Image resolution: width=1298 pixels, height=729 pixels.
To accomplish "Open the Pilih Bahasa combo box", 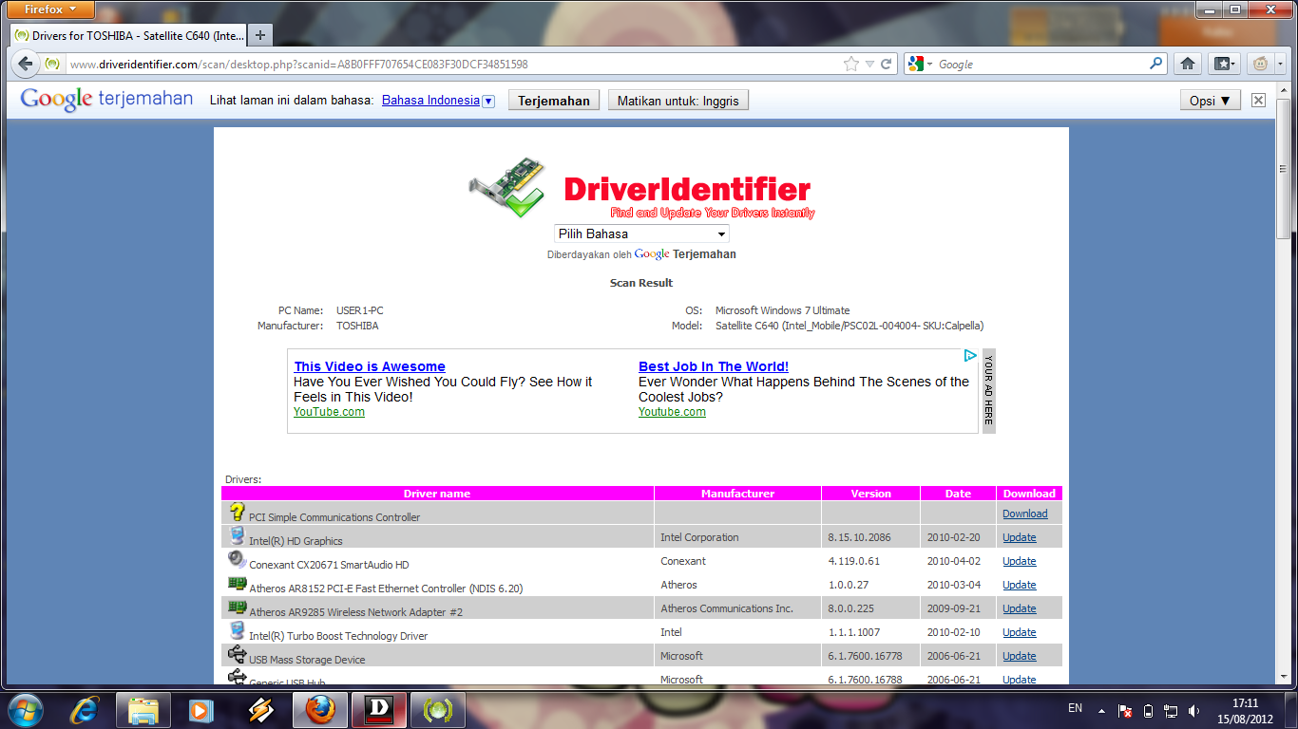I will click(x=641, y=234).
